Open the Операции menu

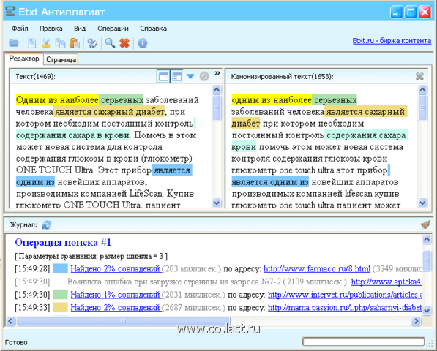point(113,29)
